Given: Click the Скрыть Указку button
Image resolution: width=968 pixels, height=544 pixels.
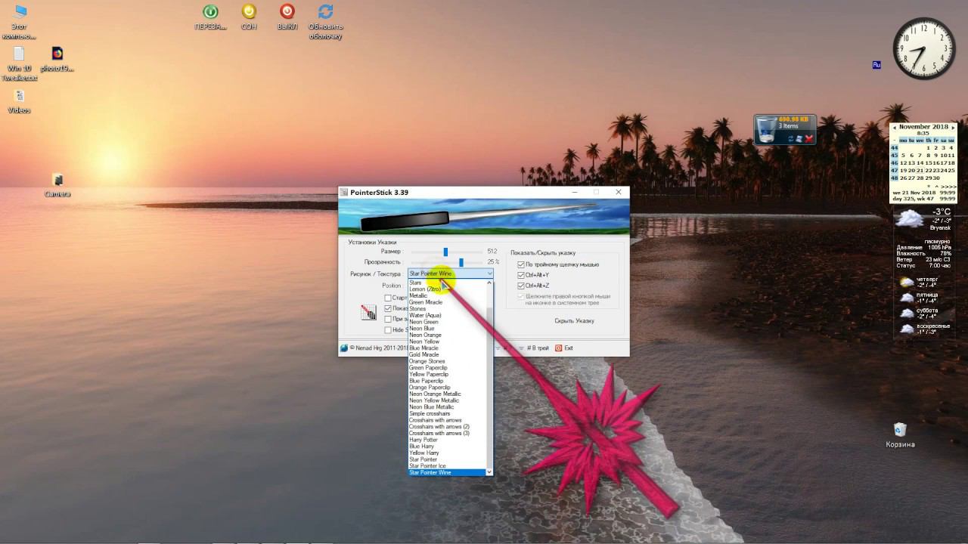Looking at the screenshot, I should (574, 321).
